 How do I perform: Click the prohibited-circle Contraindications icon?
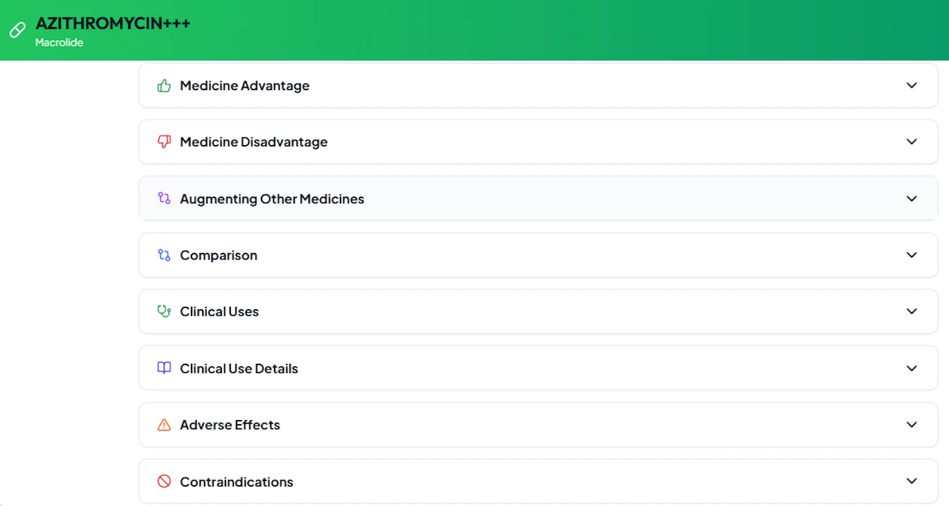[x=164, y=481]
